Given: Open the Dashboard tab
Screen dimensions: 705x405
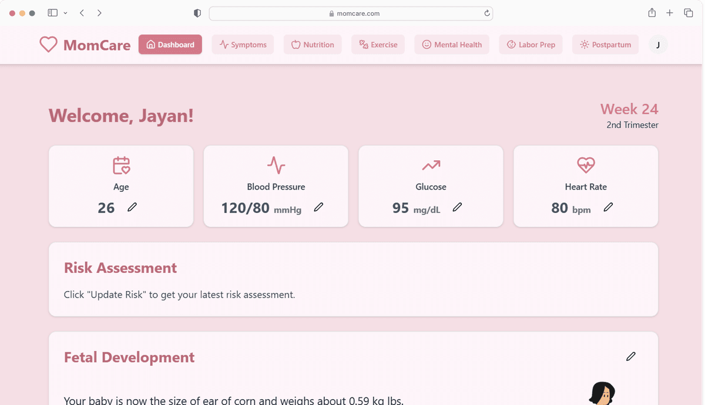Looking at the screenshot, I should 170,45.
